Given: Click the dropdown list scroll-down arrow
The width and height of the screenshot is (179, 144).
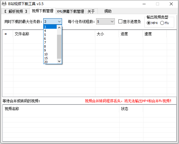Looking at the screenshot, I should 59,61.
